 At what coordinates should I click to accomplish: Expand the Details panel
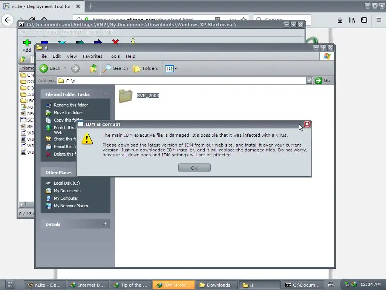click(105, 224)
